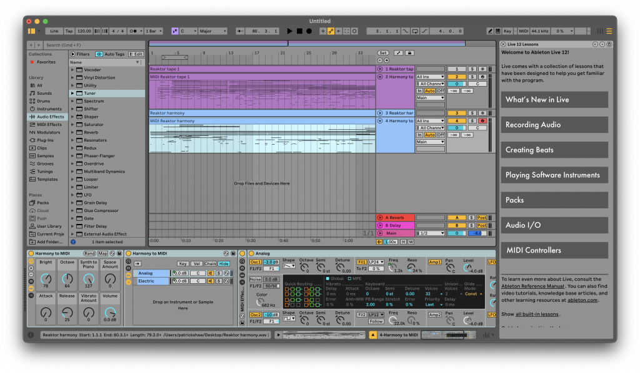
Task: Toggle the Follow playback arrow button
Action: tap(240, 31)
